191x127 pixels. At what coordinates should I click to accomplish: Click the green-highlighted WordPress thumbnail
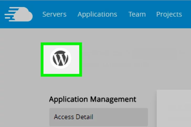tap(61, 59)
